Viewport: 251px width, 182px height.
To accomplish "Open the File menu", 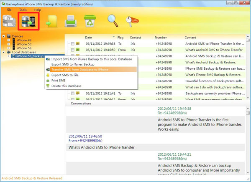I will coord(9,10).
